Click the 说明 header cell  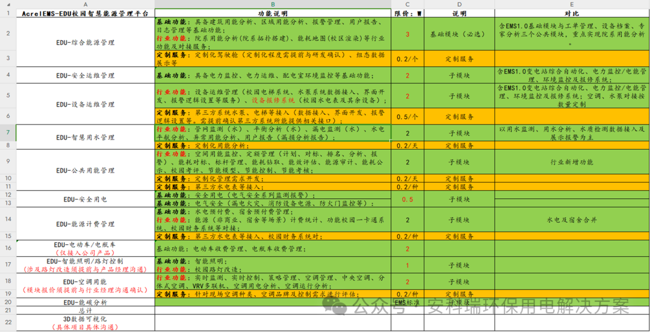click(x=459, y=13)
